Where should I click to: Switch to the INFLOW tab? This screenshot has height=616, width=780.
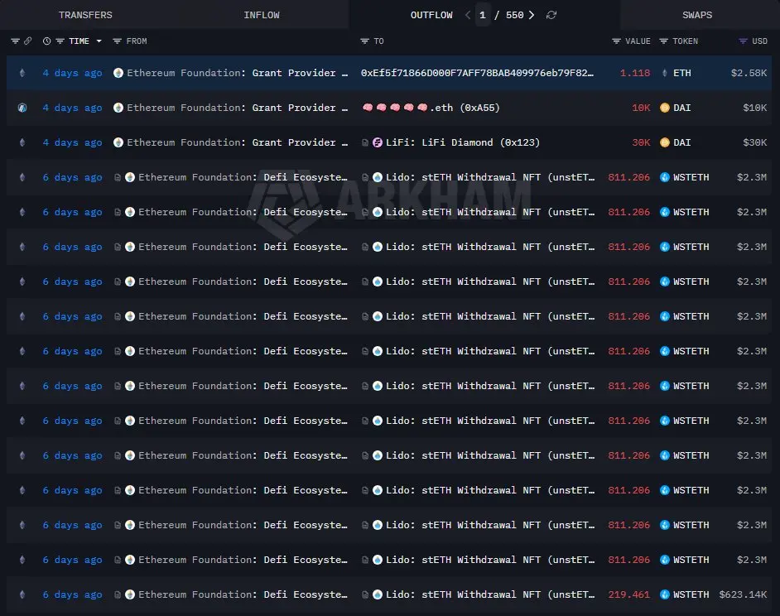(261, 15)
